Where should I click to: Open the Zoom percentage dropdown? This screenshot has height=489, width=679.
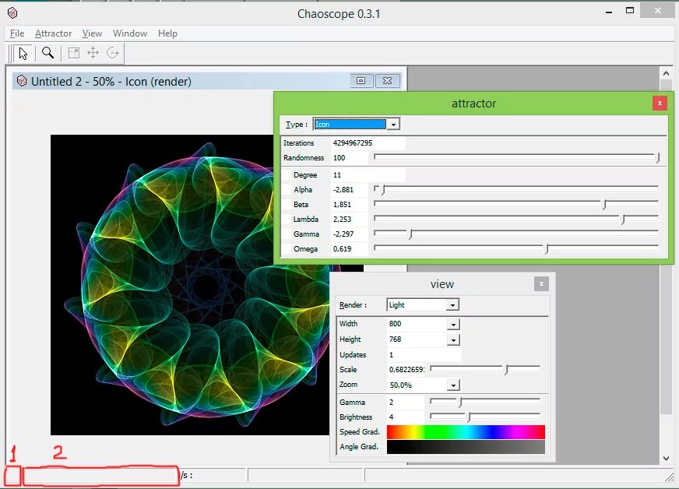tap(453, 385)
